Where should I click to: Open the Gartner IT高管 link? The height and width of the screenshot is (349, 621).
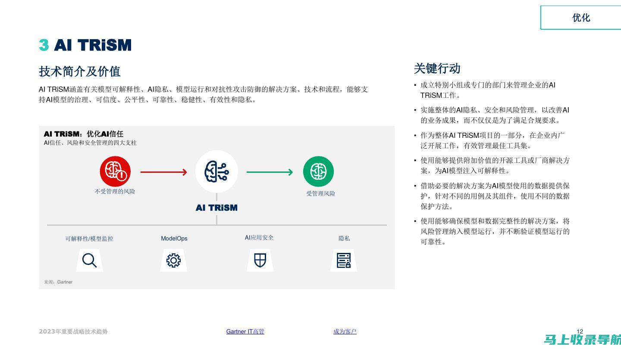click(245, 331)
